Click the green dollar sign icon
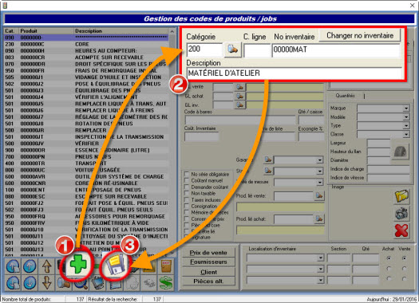This screenshot has width=419, height=303. (x=166, y=283)
